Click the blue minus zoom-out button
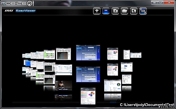 coord(106,11)
